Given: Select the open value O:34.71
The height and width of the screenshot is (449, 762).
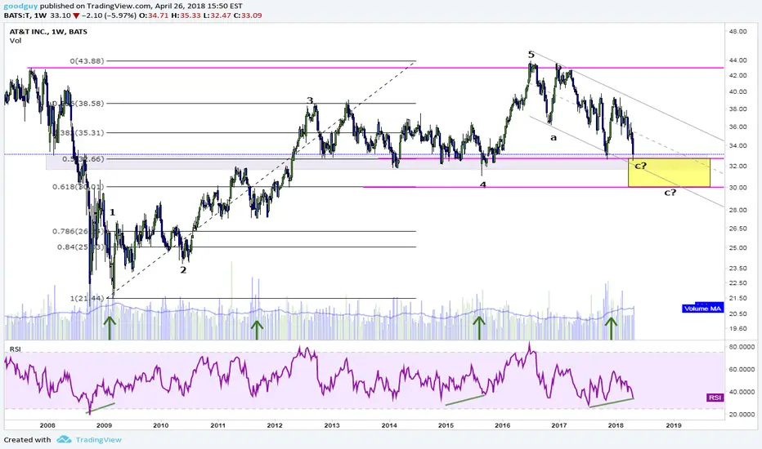Looking at the screenshot, I should coord(154,16).
